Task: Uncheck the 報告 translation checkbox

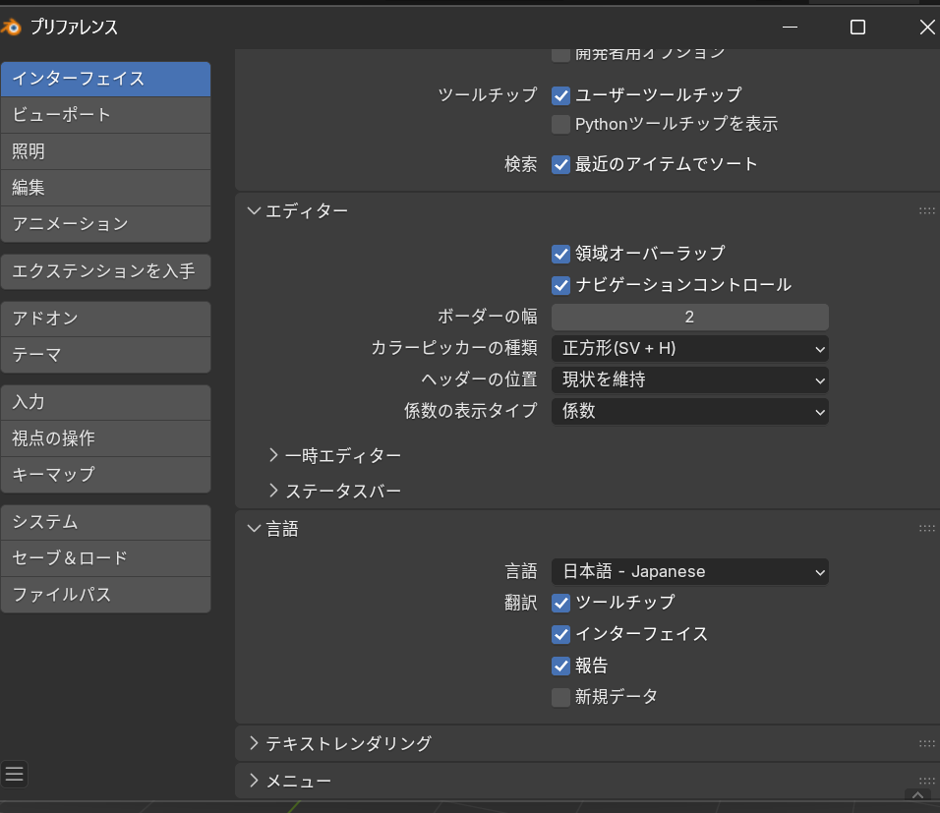Action: tap(561, 666)
